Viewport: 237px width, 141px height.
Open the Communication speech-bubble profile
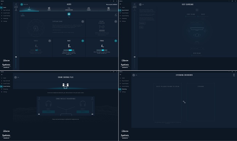69,8
